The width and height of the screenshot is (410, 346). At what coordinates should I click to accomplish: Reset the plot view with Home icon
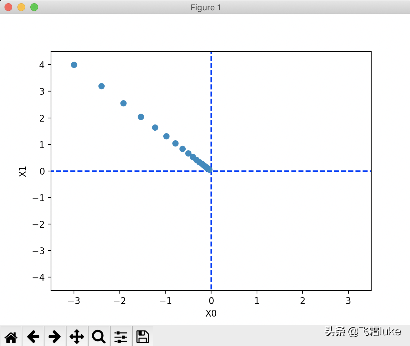[x=11, y=337]
